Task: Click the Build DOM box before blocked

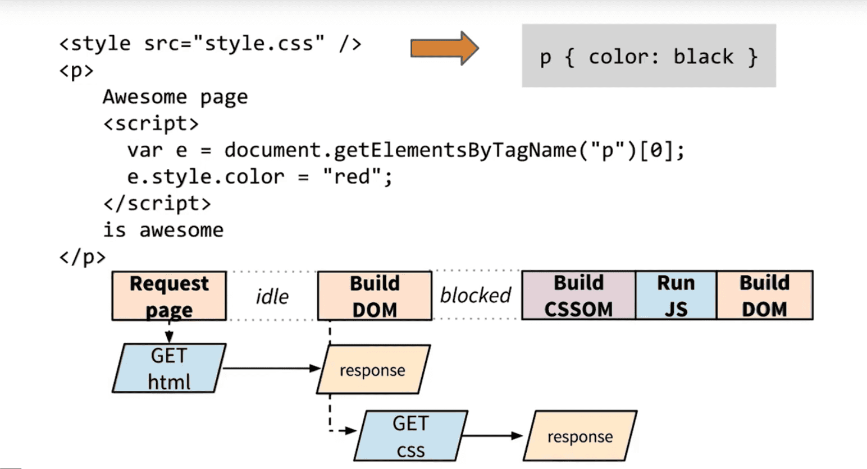Action: coord(375,296)
